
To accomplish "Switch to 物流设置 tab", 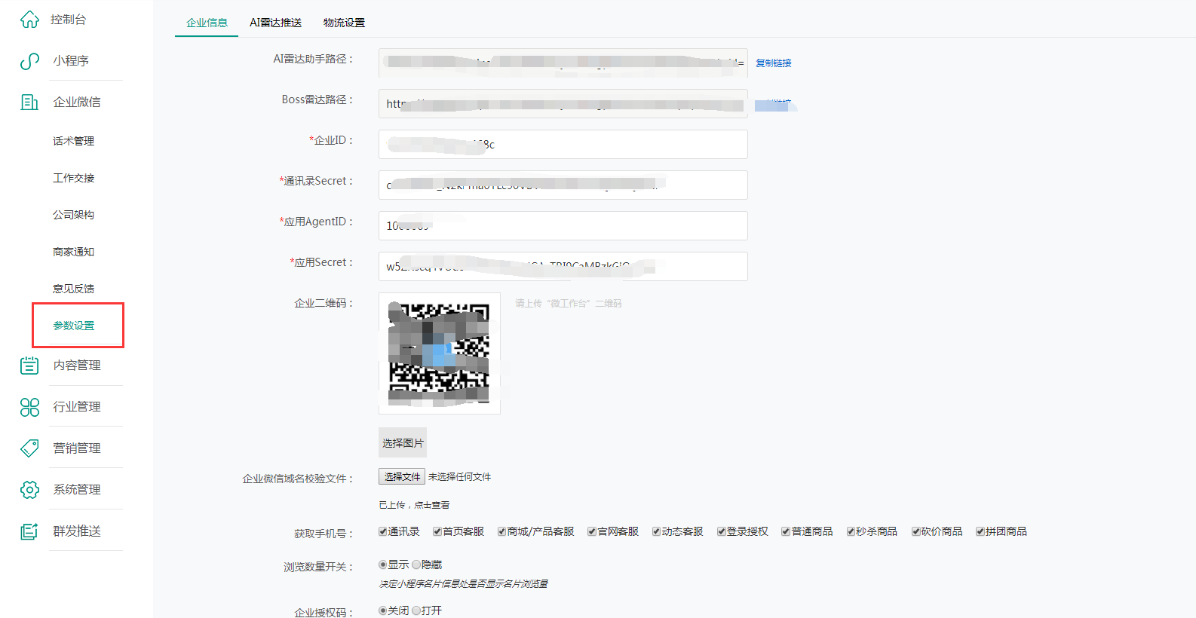I will click(x=344, y=23).
